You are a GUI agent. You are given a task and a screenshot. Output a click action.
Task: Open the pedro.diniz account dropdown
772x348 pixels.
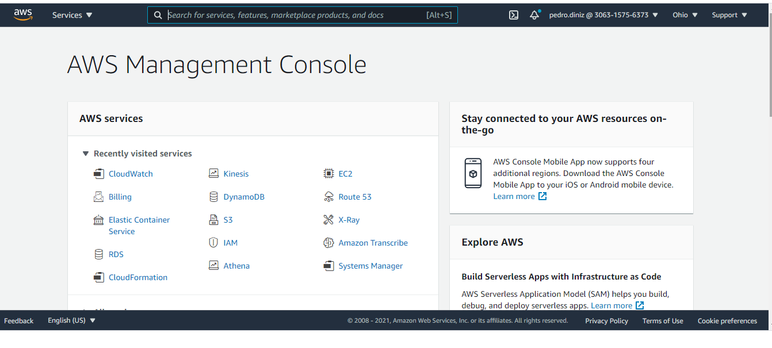point(603,15)
